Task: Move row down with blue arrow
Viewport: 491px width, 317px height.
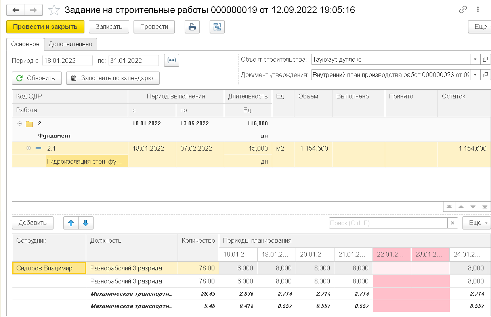Action: 86,223
